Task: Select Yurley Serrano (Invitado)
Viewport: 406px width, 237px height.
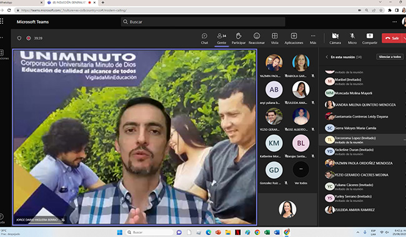Action: (362, 198)
